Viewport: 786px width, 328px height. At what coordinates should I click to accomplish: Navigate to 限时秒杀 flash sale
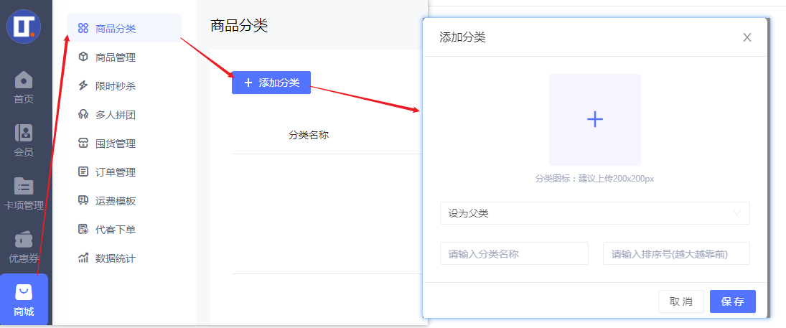coord(115,86)
